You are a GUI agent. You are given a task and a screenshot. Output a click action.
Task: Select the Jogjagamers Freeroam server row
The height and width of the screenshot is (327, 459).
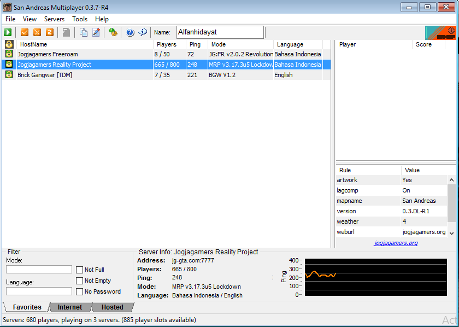166,54
